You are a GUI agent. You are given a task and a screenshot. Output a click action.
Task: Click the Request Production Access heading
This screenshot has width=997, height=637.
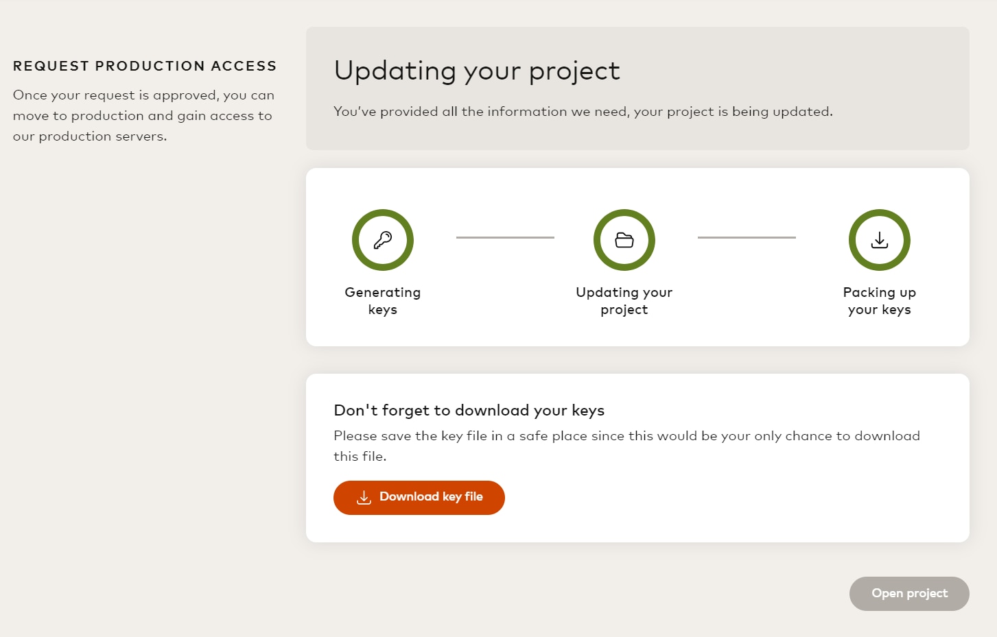(x=145, y=66)
